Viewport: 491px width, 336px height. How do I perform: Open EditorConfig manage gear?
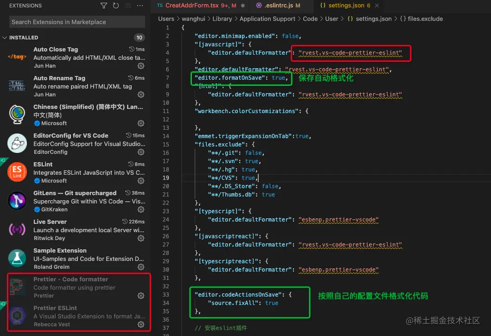coord(141,152)
